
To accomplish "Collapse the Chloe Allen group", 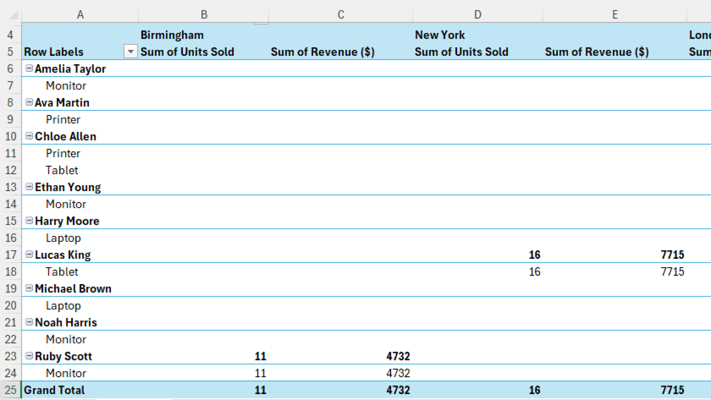I will (29, 136).
